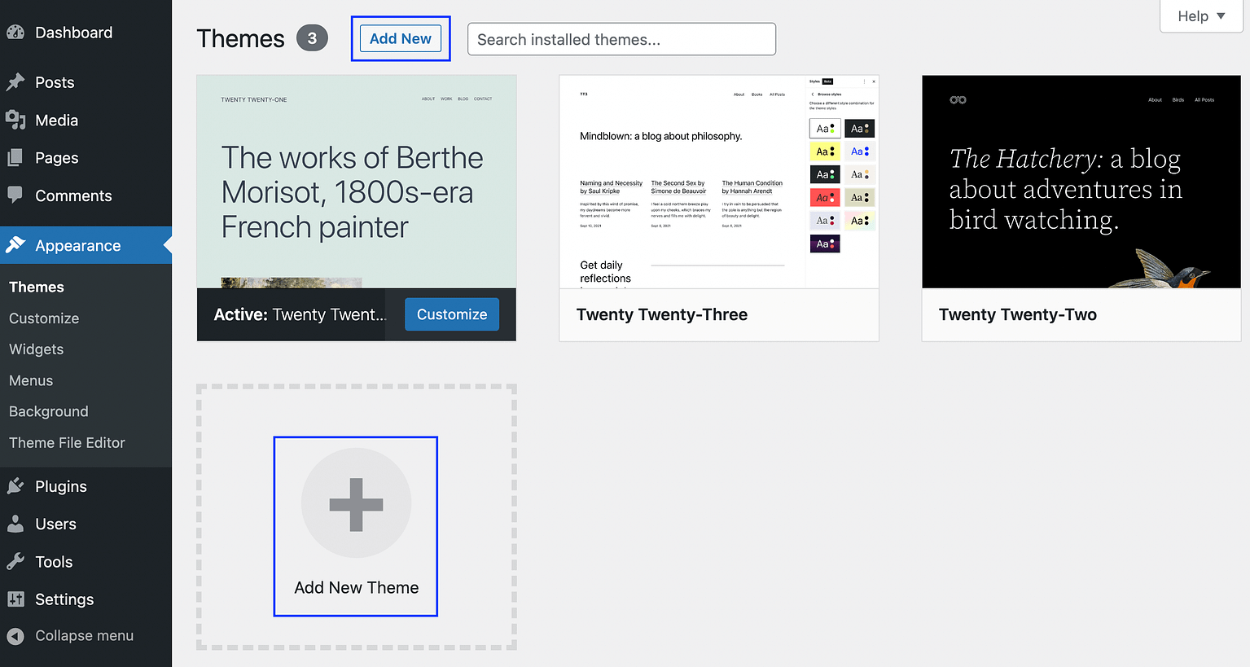Select the Appearance brush icon
The image size is (1250, 667).
tap(16, 244)
